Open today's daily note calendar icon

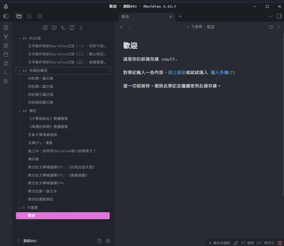coord(6,54)
